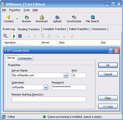Click the Upload toolbar icon
The image size is (123, 120).
point(57,17)
